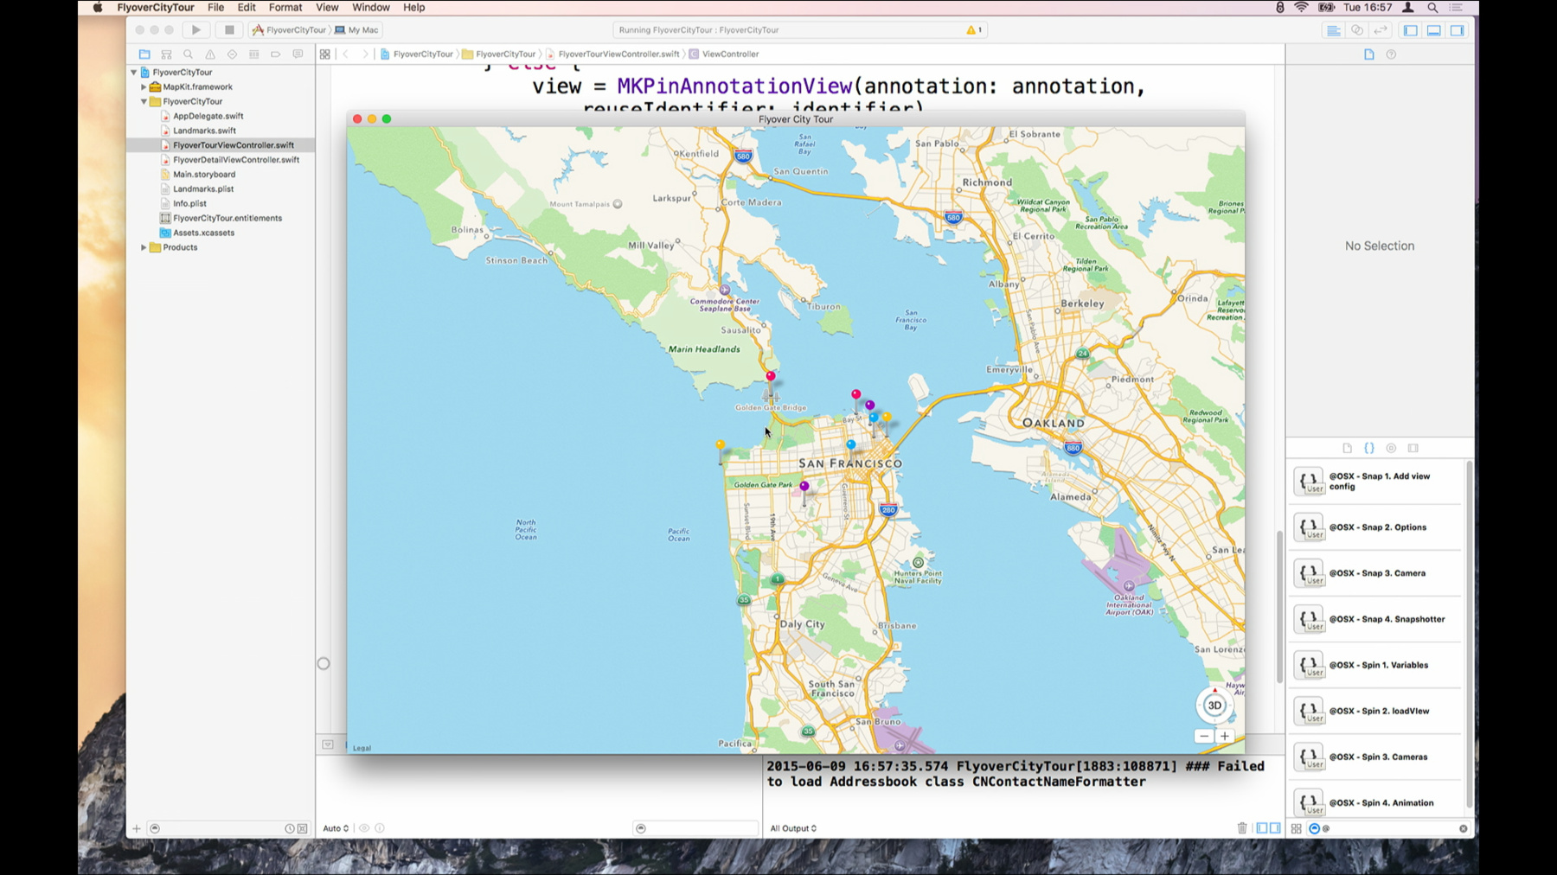
Task: Open the Issue navigator warning icon
Action: (x=210, y=54)
